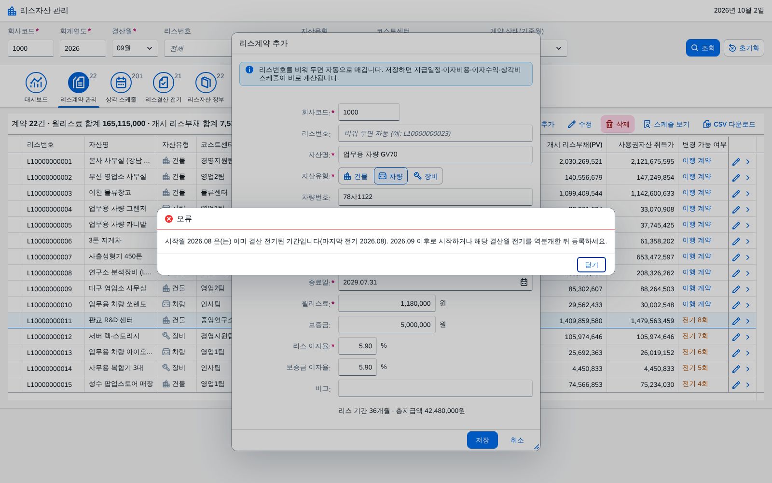Switch to 리스계약 관리 tab
772x483 pixels.
[x=79, y=87]
